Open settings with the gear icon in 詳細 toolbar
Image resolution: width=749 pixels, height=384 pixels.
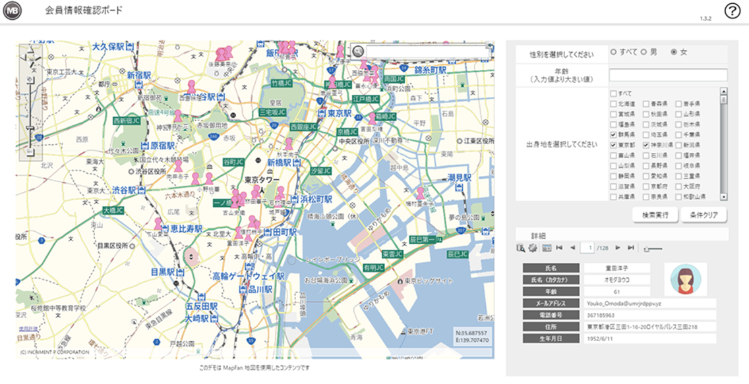[x=531, y=247]
